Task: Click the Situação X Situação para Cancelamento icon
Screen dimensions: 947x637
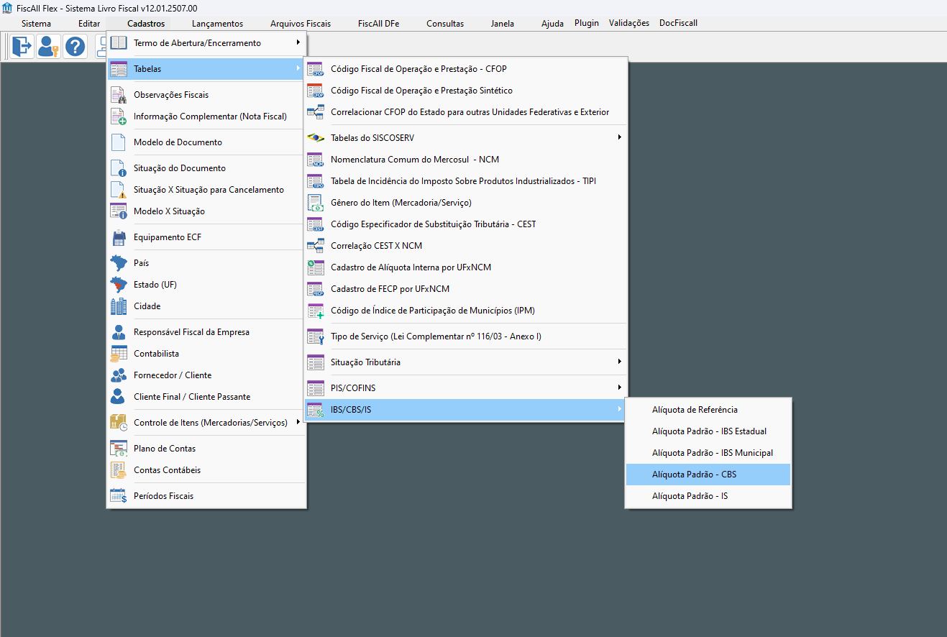Action: pyautogui.click(x=119, y=190)
